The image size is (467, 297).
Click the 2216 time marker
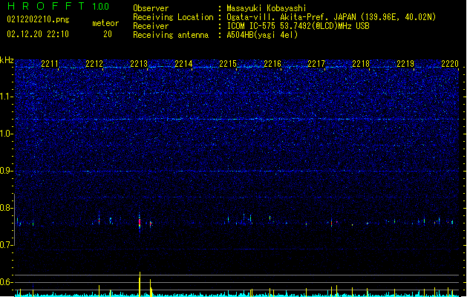(x=272, y=64)
